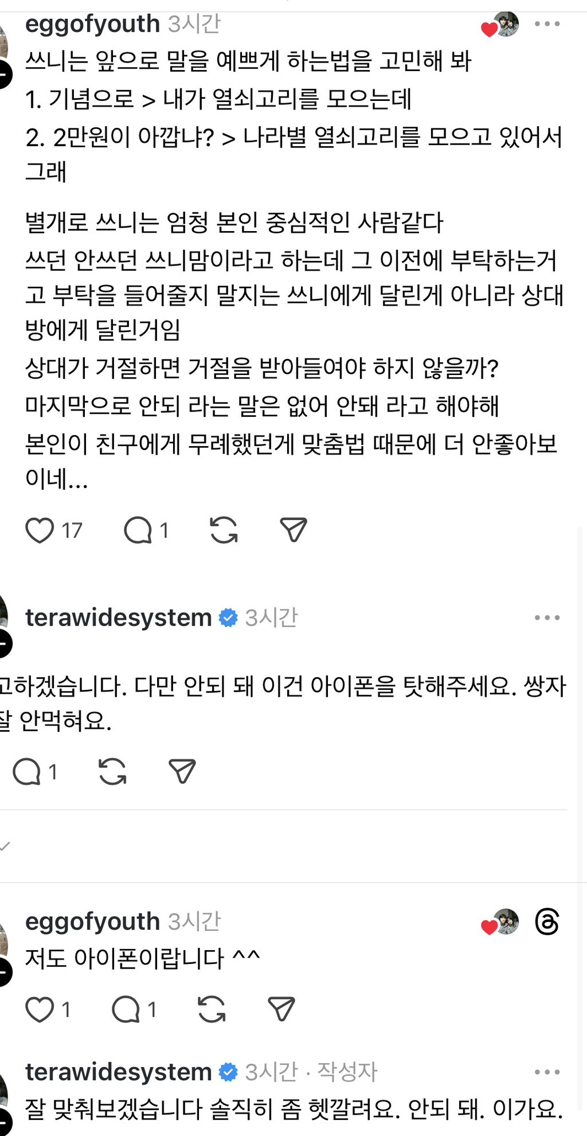Open replies on the 17-like comment
Image resolution: width=587 pixels, height=1136 pixels.
[138, 530]
